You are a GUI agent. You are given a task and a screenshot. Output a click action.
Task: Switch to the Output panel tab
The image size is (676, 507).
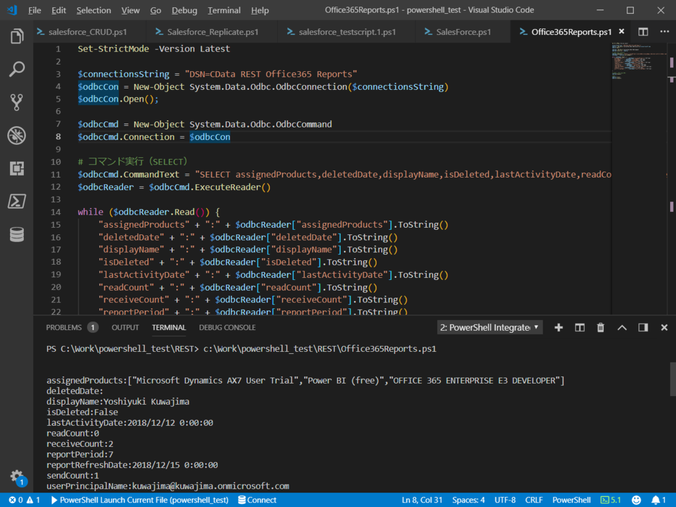(x=125, y=327)
